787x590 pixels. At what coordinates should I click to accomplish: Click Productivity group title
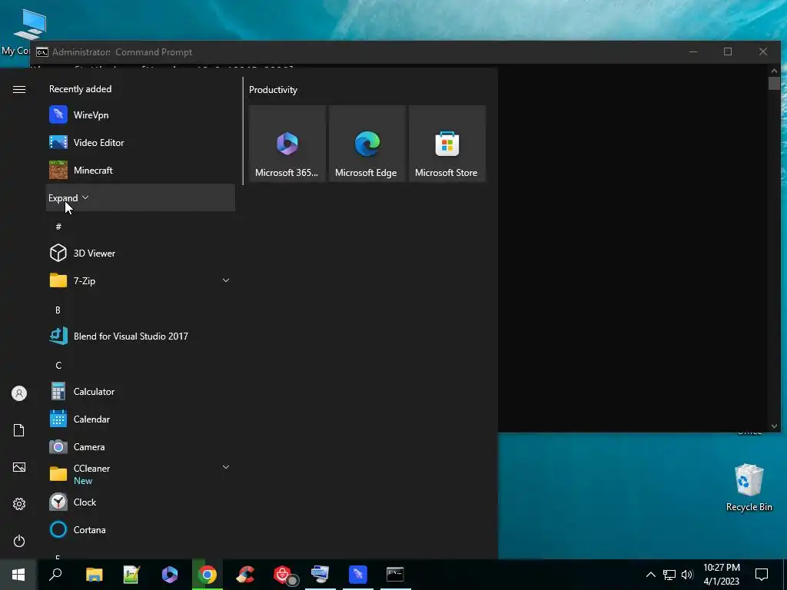pos(273,90)
